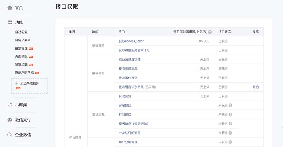Open 原创声明功能 in the sidebar
This screenshot has width=283, height=147.
tap(24, 72)
